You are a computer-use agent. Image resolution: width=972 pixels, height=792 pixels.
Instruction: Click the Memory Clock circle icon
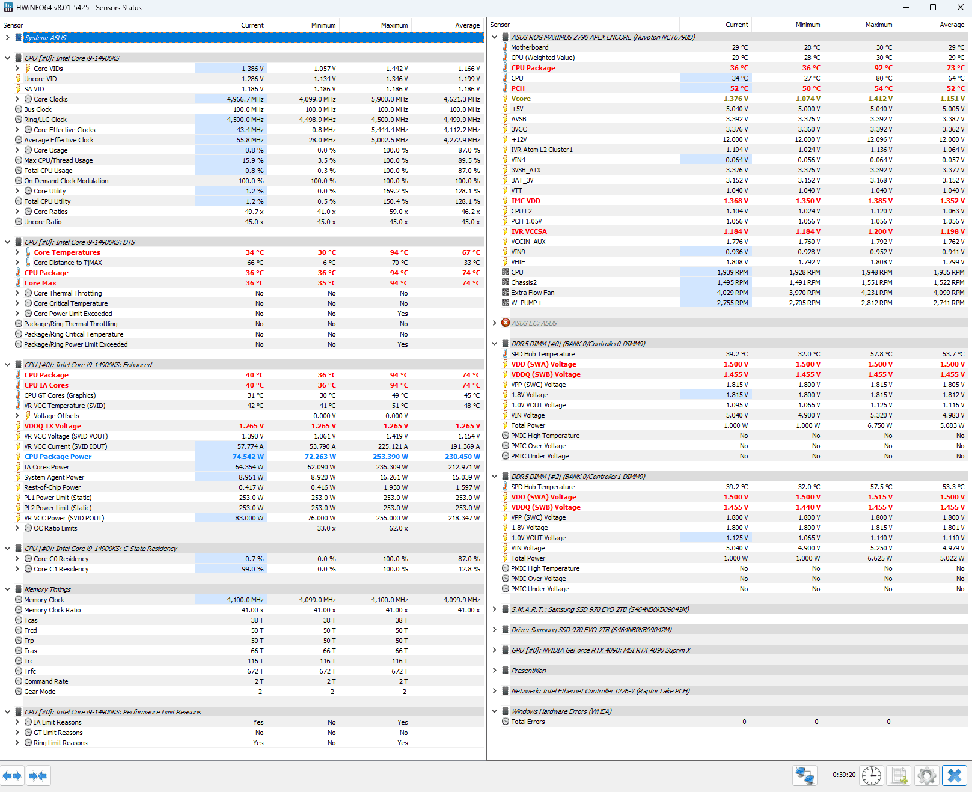[x=19, y=600]
